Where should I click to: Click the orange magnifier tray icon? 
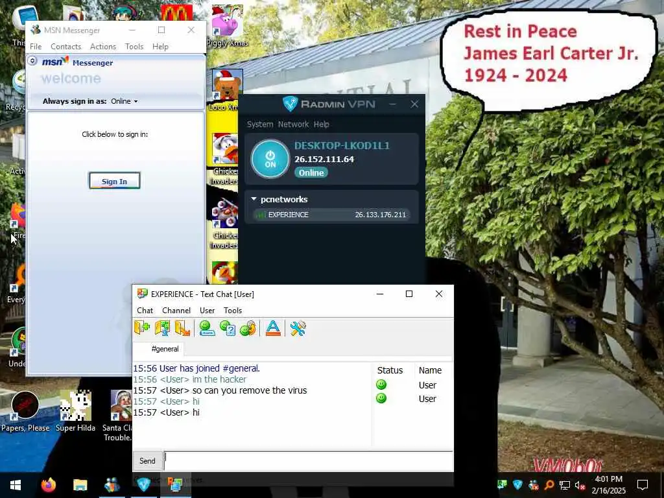click(x=549, y=485)
